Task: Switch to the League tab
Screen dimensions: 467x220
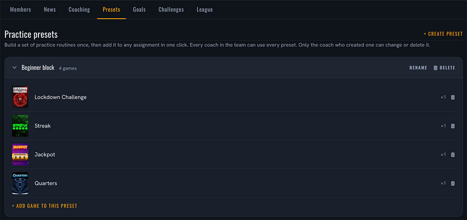Action: (x=205, y=9)
